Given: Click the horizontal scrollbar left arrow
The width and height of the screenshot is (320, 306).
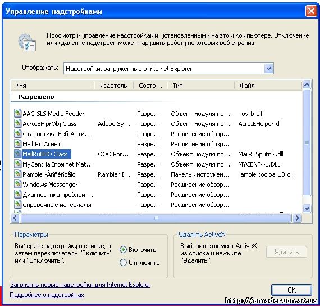Looking at the screenshot, I should 15,218.
